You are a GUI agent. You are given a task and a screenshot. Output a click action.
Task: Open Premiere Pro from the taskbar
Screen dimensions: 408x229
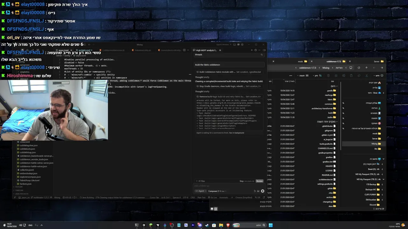click(193, 225)
